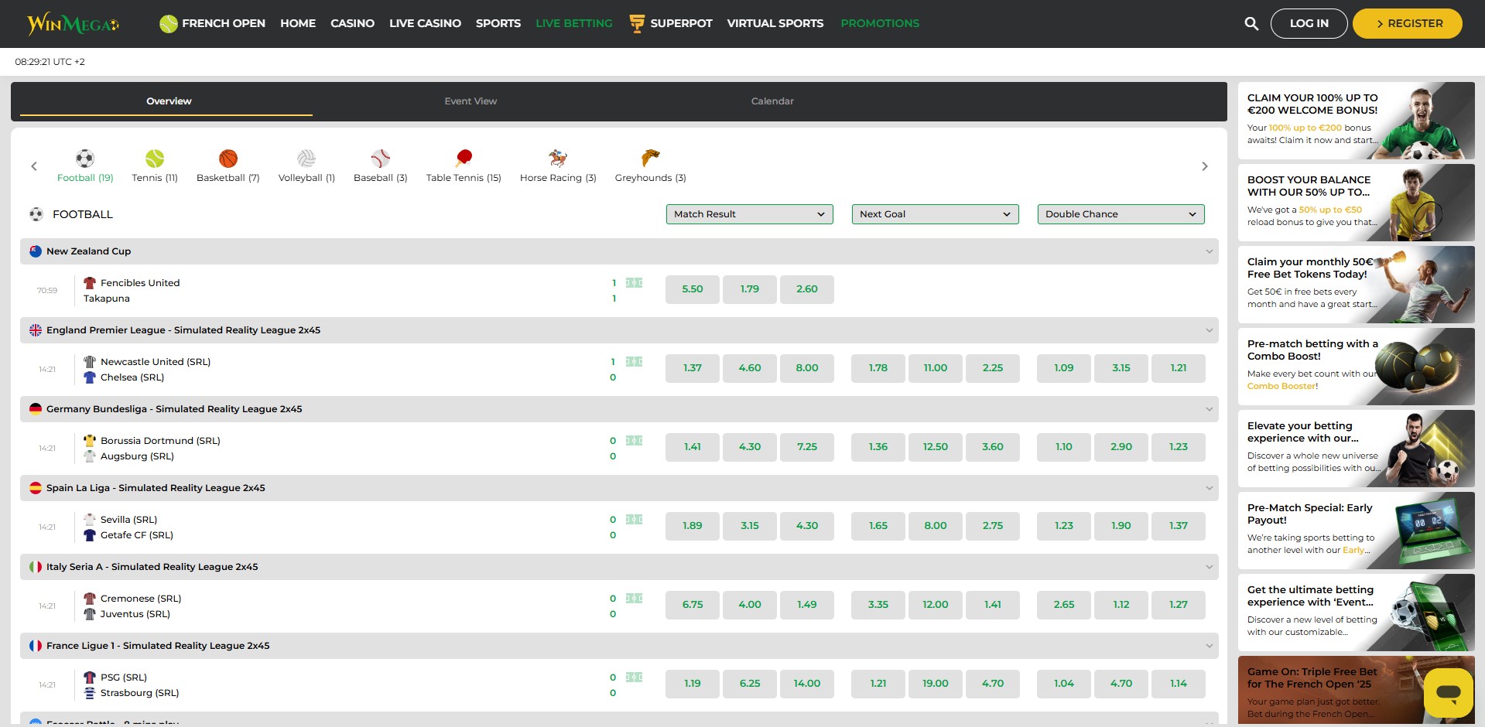Open the 100% welcome bonus promo card

1356,121
